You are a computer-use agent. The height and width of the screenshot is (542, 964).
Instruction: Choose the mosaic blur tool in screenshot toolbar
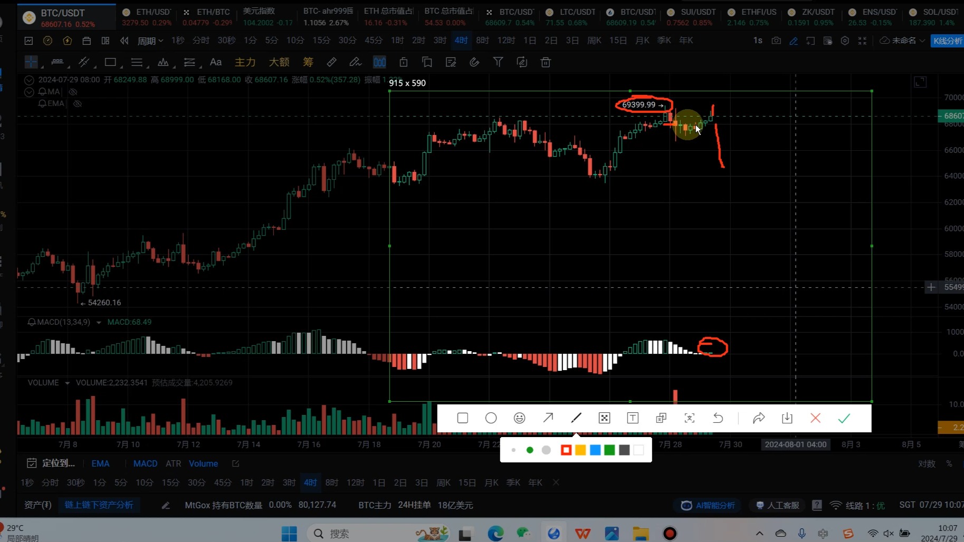[x=605, y=418]
